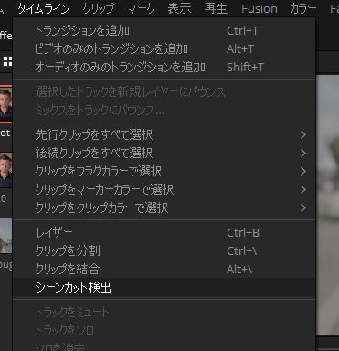
Task: Open the マーク menu
Action: coord(141,9)
